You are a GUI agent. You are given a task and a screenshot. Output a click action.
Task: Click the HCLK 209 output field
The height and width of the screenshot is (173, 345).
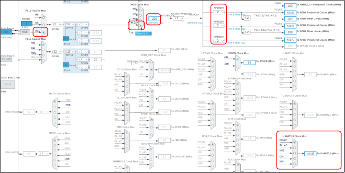coord(290,5)
